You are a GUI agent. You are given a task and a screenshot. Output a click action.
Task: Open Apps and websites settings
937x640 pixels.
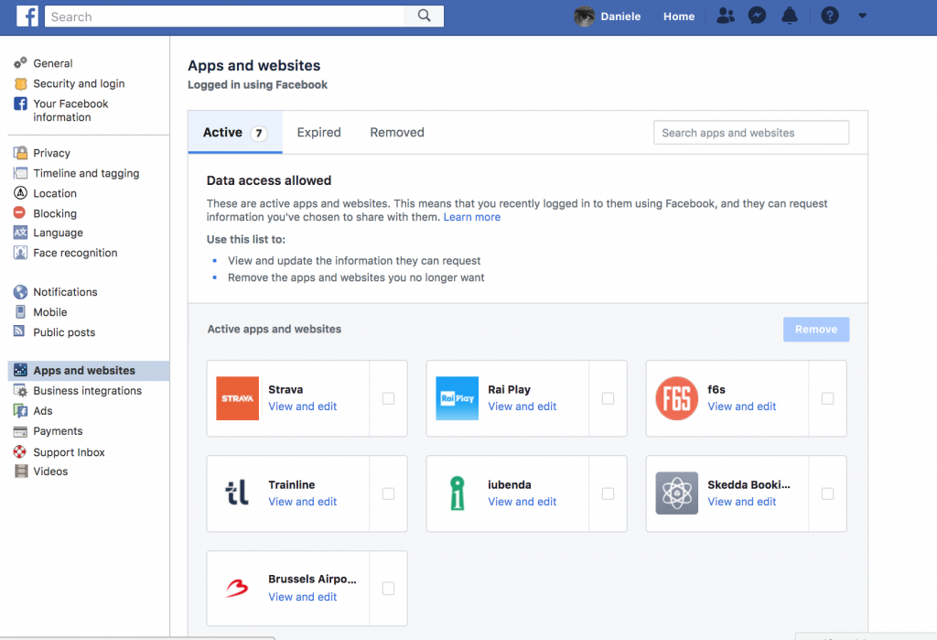tap(89, 370)
